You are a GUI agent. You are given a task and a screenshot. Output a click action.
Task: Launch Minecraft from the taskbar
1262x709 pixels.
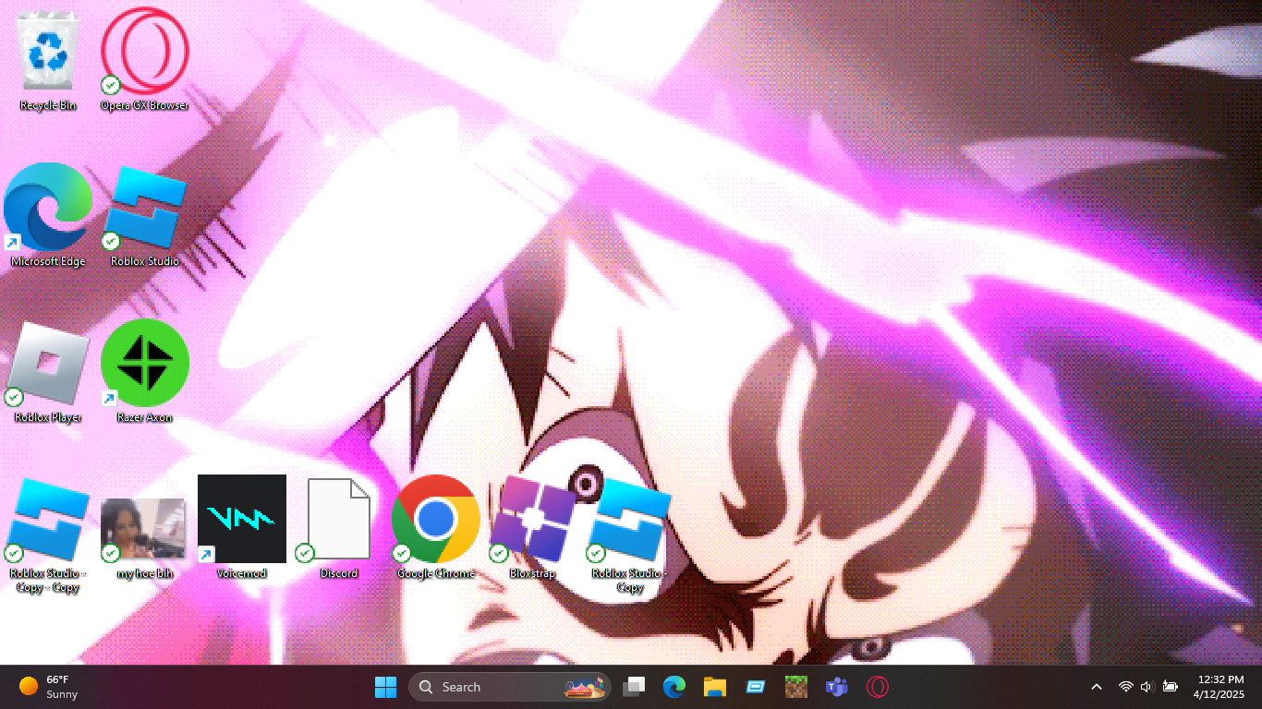796,687
